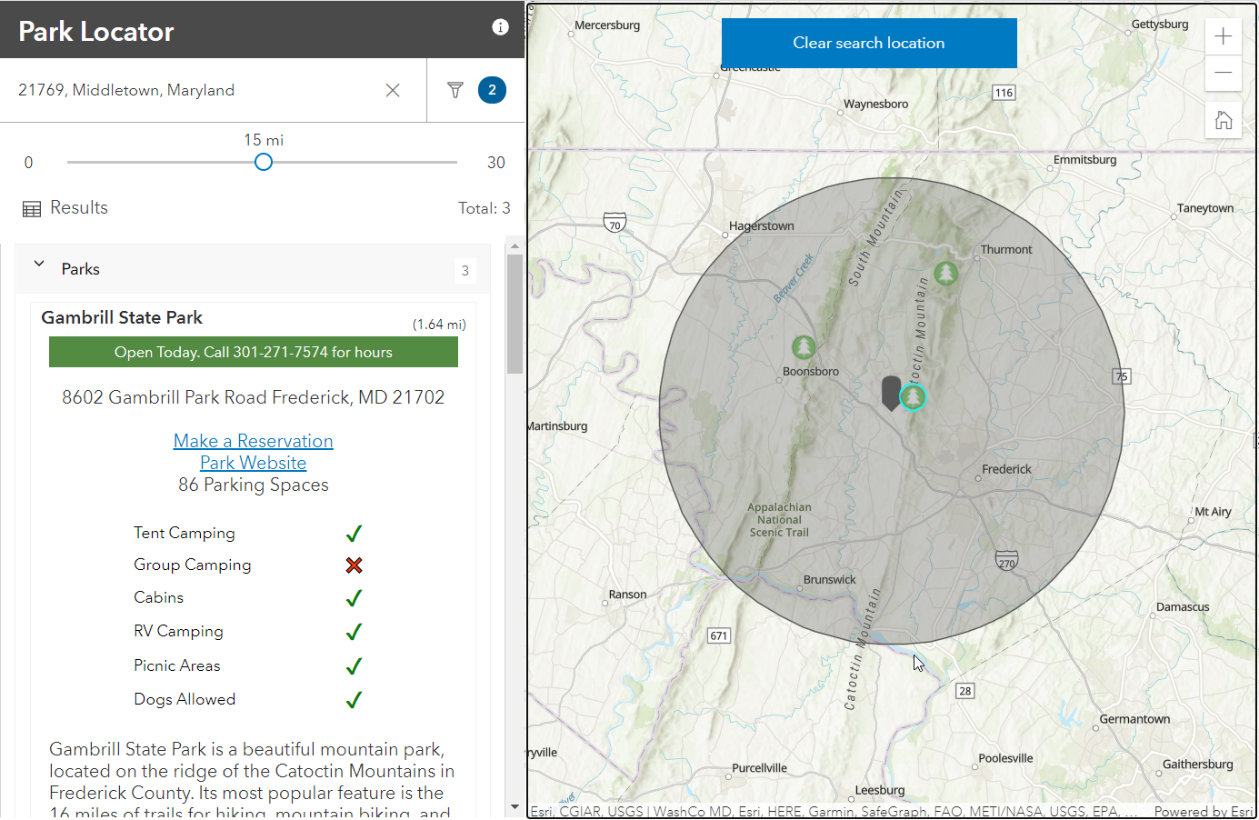Collapse the Parks results group
The width and height of the screenshot is (1259, 820).
tap(39, 265)
